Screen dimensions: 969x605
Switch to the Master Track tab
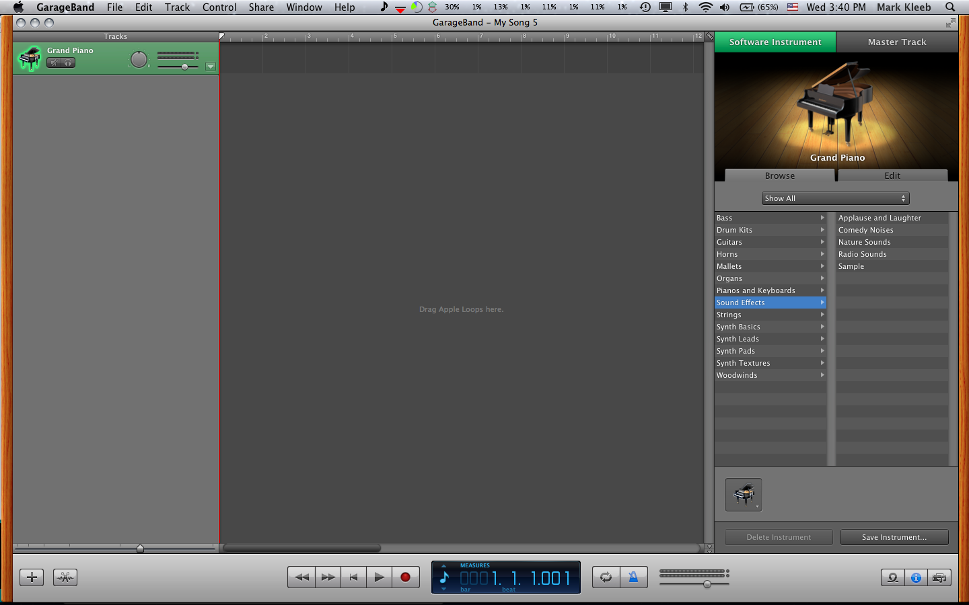tap(897, 42)
